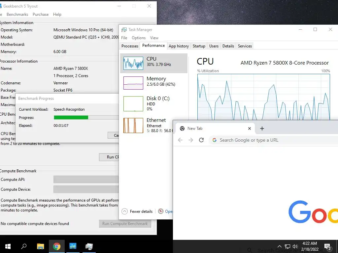Collapse Task Manager with Fewer details
The width and height of the screenshot is (338, 253).
(x=137, y=211)
